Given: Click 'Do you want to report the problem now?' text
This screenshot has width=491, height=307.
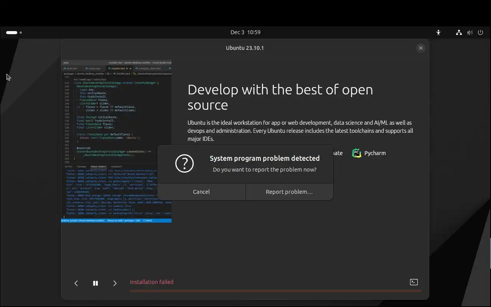Looking at the screenshot, I should pos(265,170).
